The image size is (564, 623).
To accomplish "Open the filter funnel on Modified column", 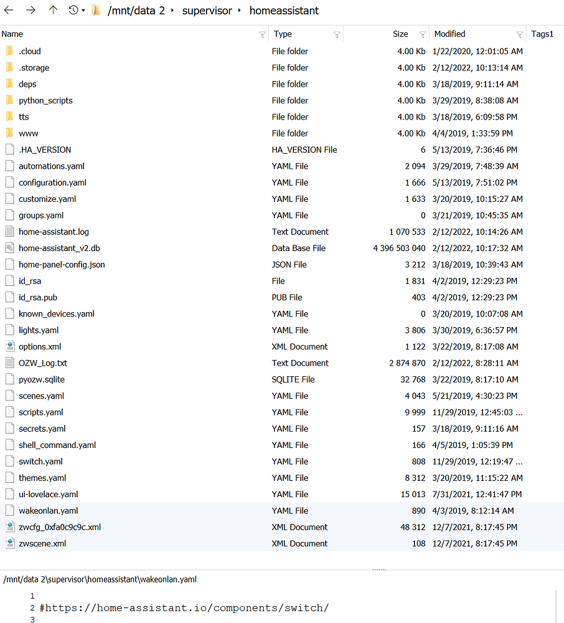I will click(520, 34).
